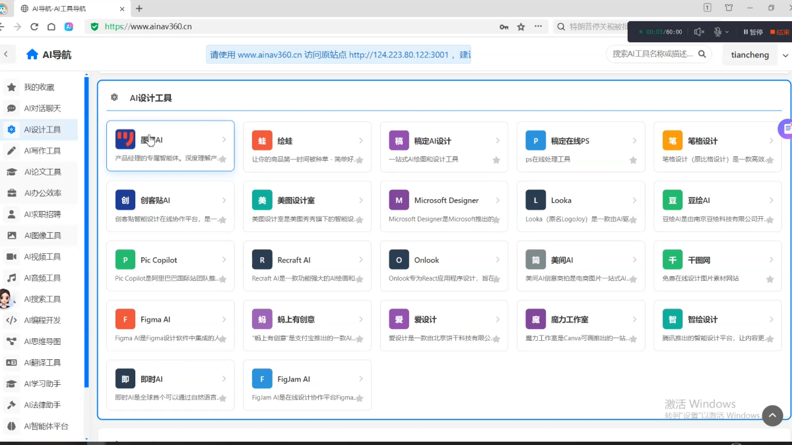Open the 魔力工作室 tool card

point(581,325)
